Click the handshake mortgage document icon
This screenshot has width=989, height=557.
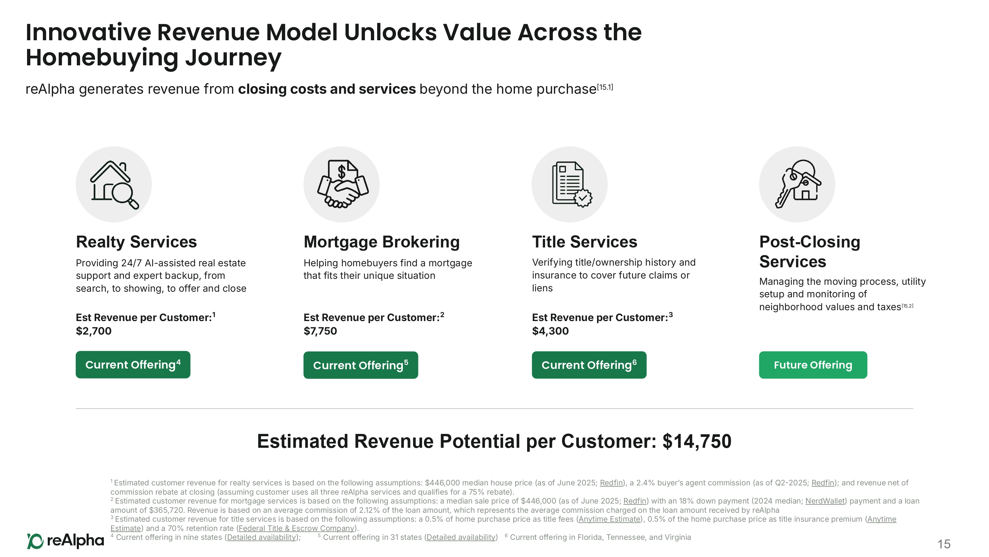click(x=341, y=184)
